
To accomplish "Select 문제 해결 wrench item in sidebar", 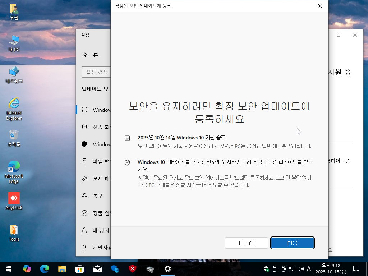I will tap(93, 179).
